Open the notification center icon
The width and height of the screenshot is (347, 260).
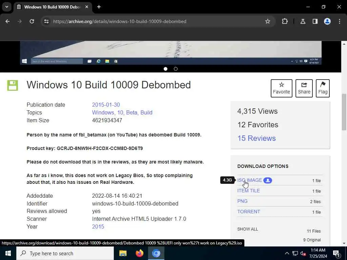click(336, 253)
